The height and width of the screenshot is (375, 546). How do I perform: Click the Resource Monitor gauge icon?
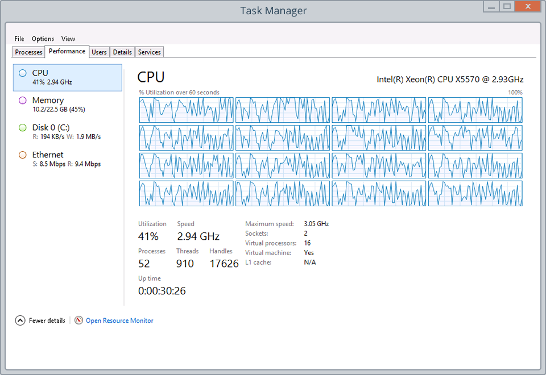coord(78,320)
